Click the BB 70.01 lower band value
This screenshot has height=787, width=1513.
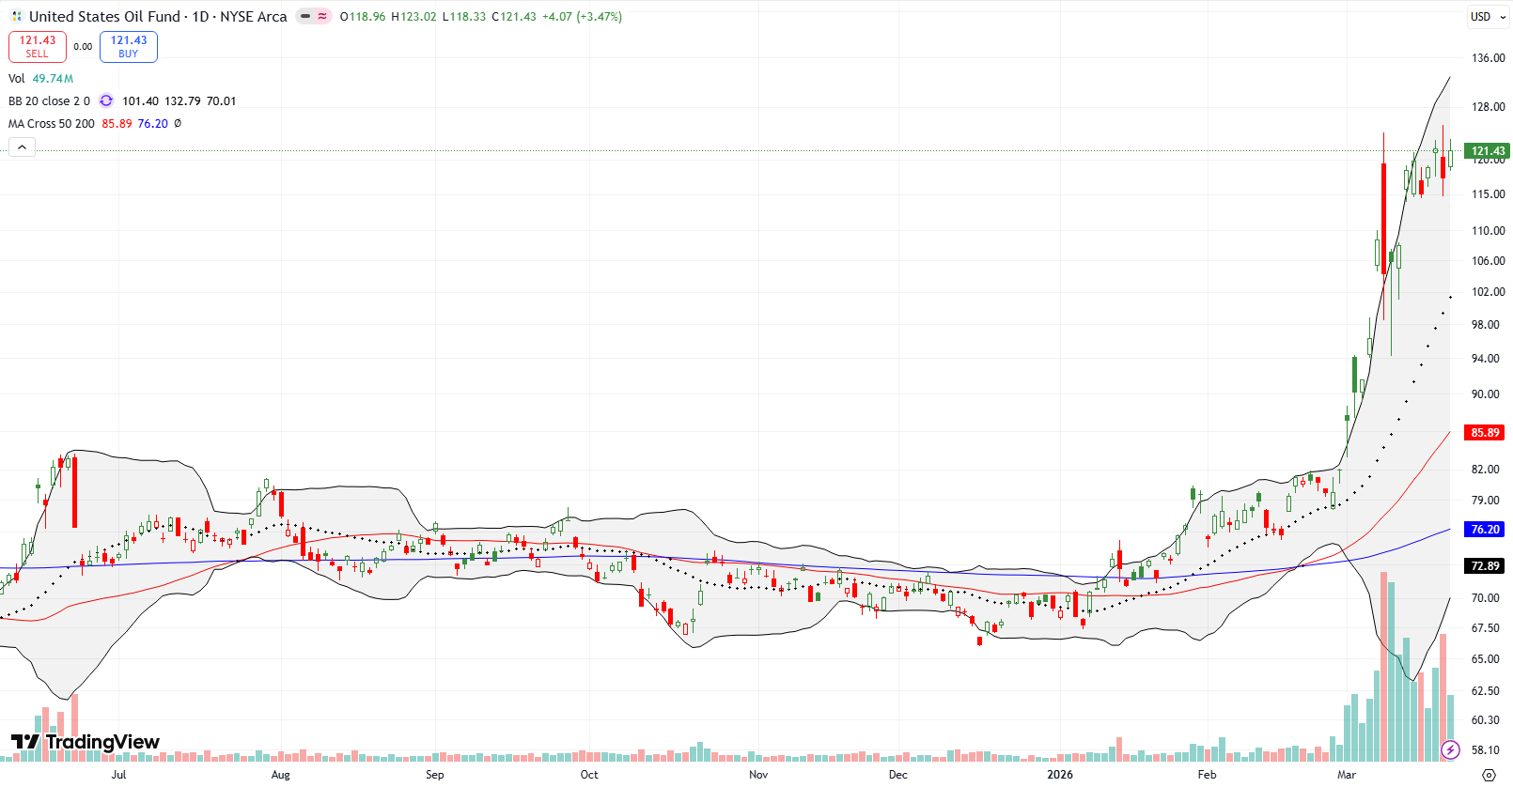(x=221, y=100)
